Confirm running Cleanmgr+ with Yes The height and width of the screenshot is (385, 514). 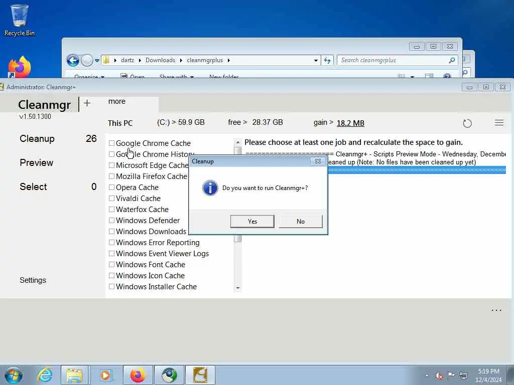click(x=252, y=221)
